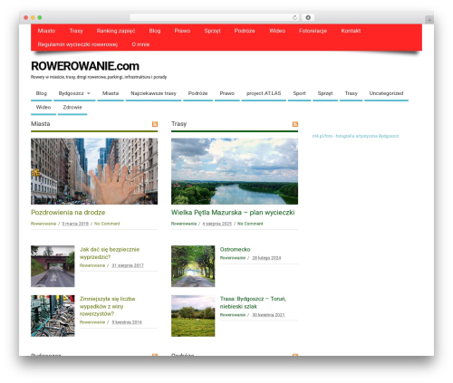
Task: Click date 3 marca 2016
Action: (x=75, y=224)
